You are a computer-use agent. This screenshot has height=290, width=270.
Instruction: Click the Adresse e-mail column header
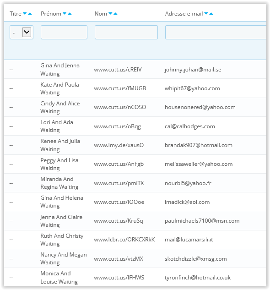click(x=184, y=14)
